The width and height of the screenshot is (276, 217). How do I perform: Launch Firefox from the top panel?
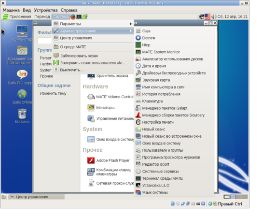[73, 17]
